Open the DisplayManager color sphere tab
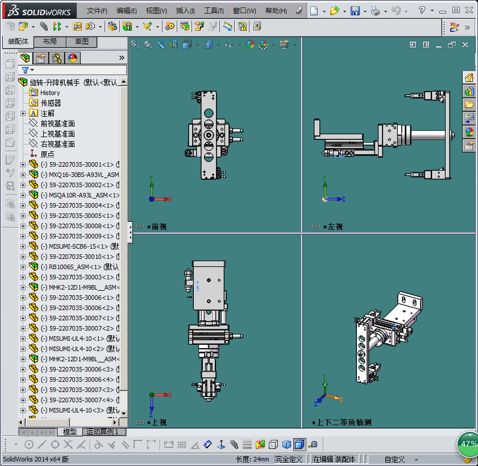478x466 pixels. click(73, 57)
